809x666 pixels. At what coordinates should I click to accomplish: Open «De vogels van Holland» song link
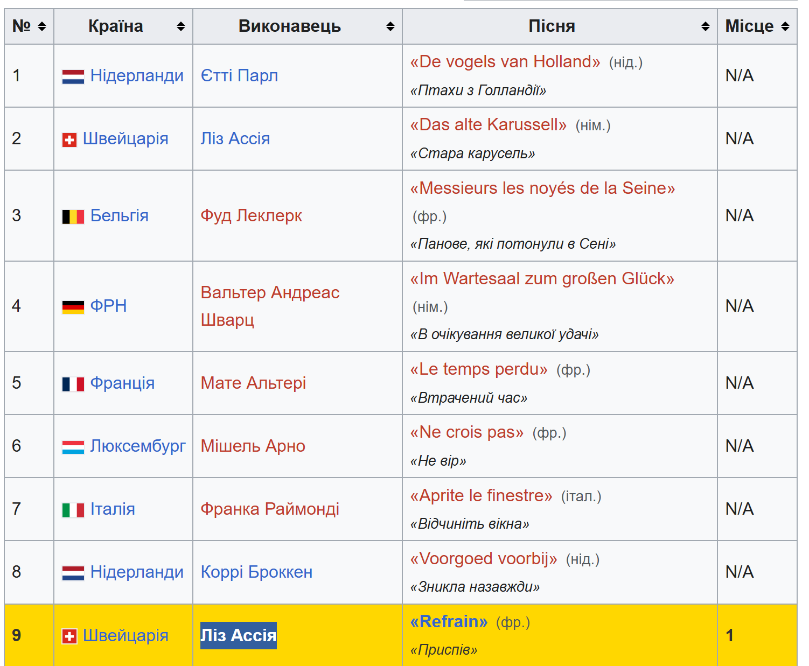pos(505,62)
